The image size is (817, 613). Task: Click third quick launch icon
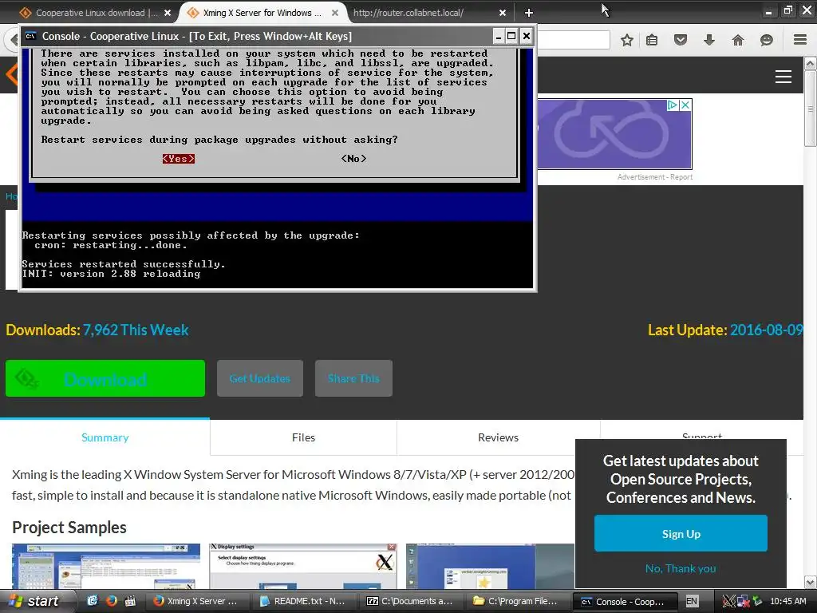coord(131,600)
